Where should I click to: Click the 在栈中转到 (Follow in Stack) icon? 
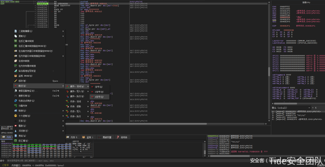[16, 61]
